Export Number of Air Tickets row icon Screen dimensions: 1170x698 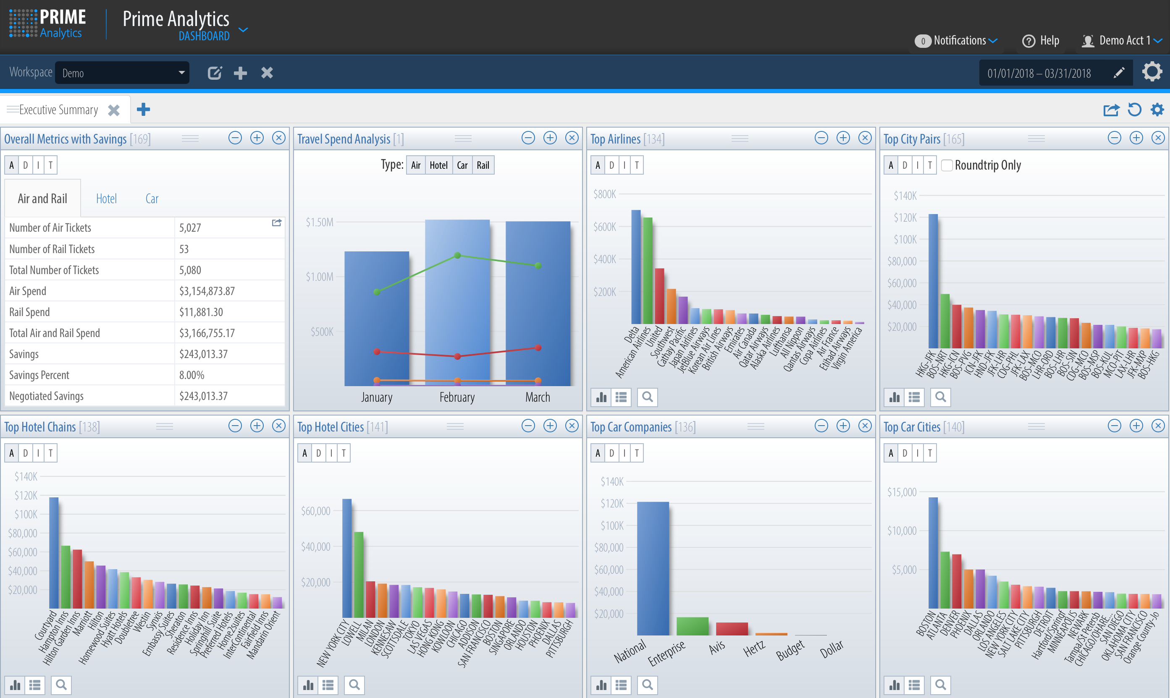click(277, 223)
